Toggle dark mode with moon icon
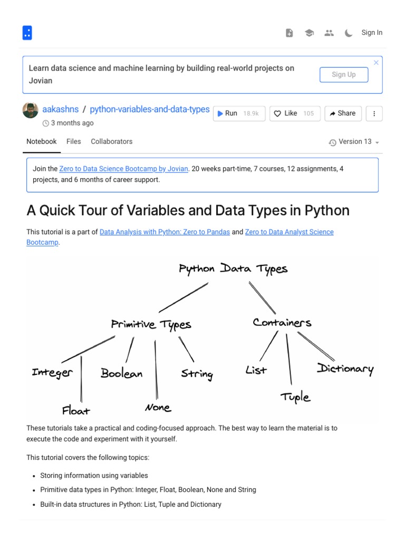The width and height of the screenshot is (405, 540). coord(349,33)
